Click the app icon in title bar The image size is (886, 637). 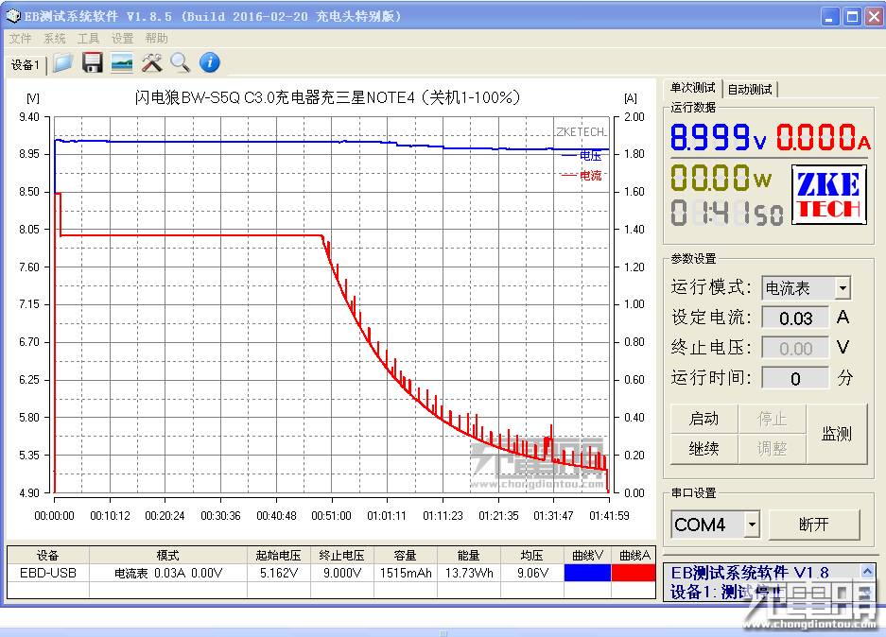[x=12, y=16]
